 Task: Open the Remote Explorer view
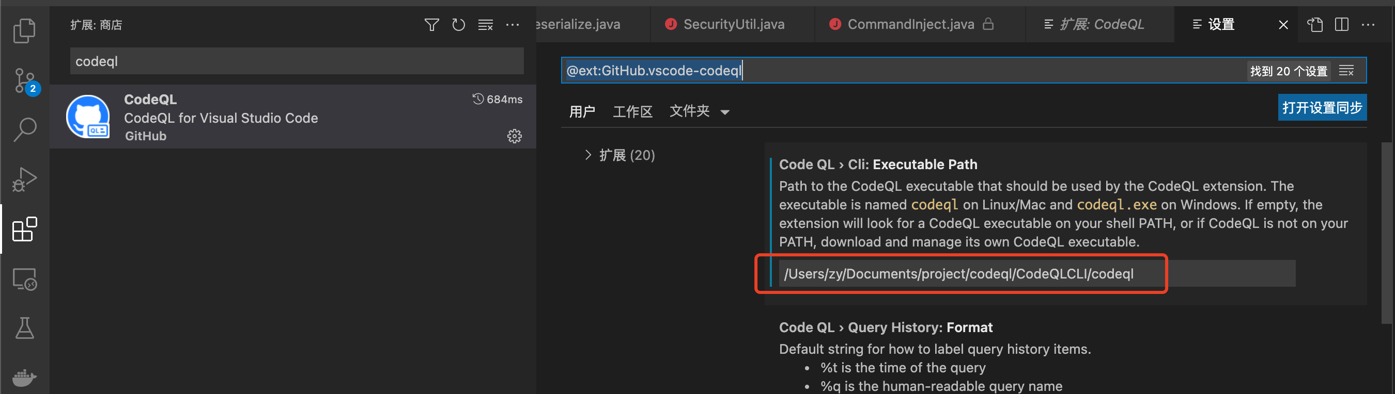tap(24, 279)
